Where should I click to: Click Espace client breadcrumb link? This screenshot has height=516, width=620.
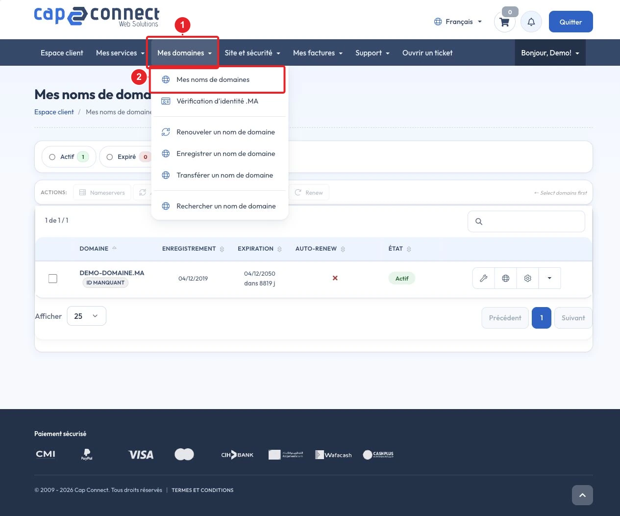point(54,112)
